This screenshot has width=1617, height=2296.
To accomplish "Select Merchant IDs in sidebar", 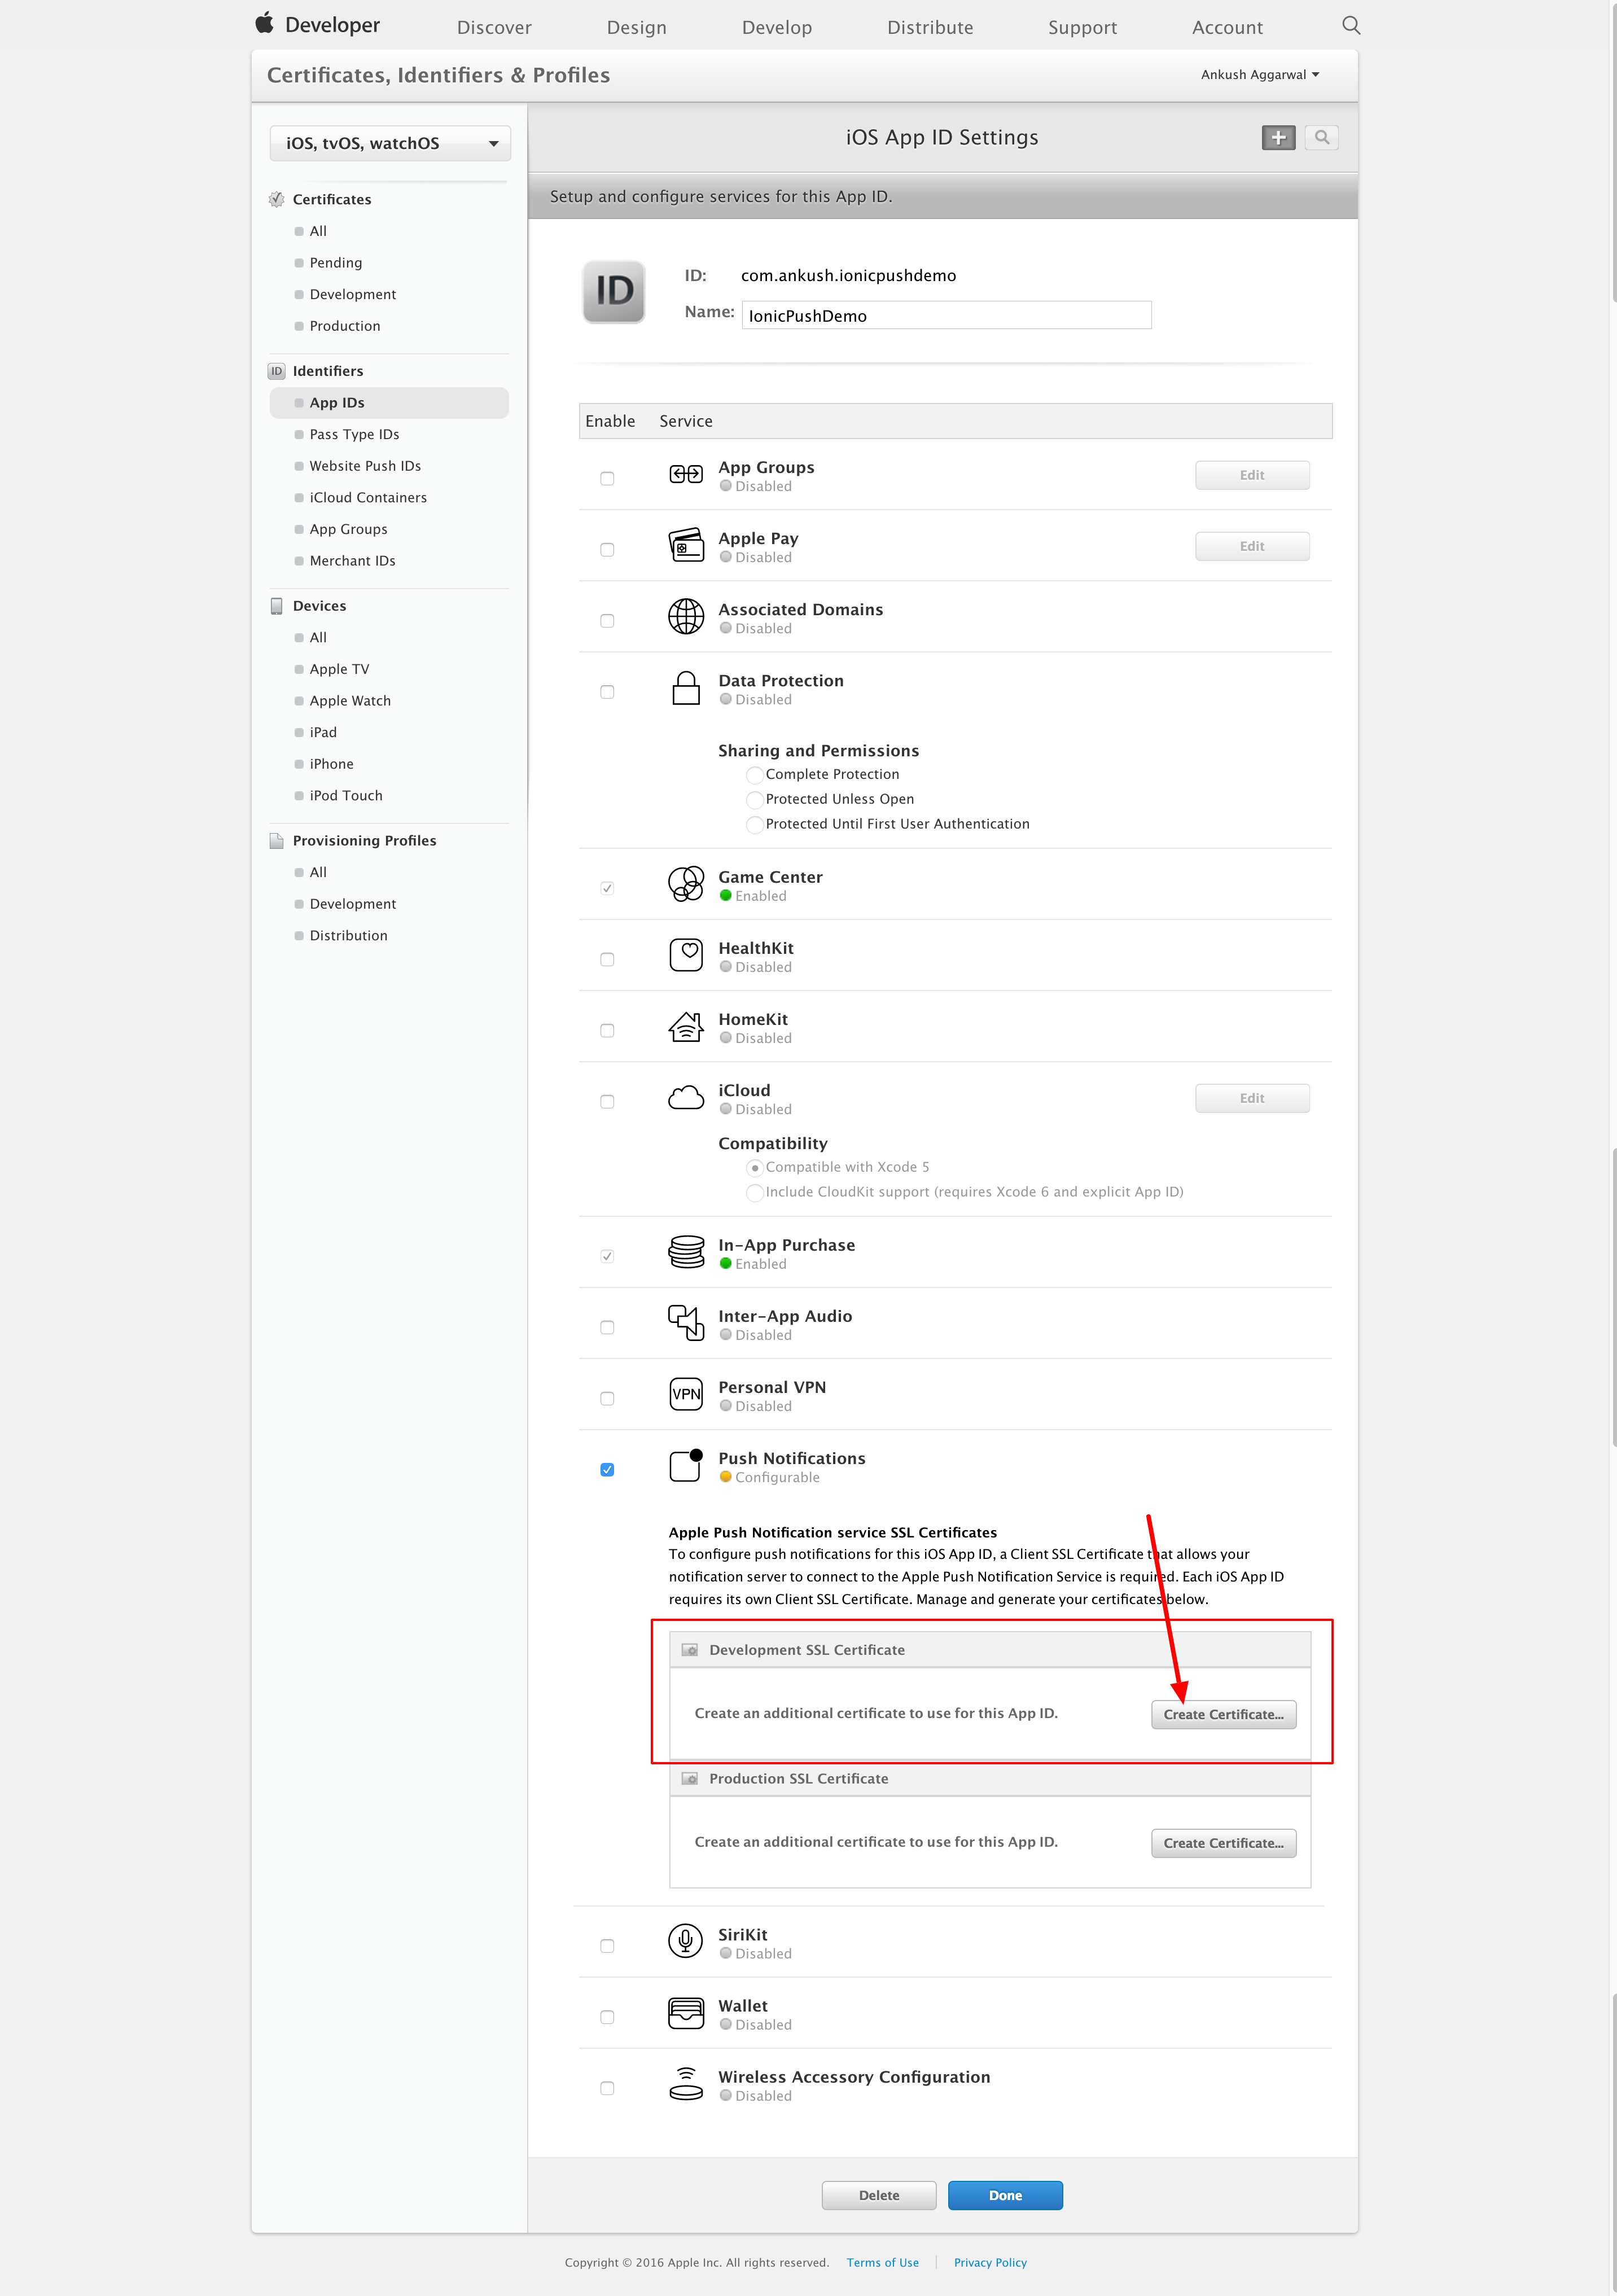I will 352,561.
